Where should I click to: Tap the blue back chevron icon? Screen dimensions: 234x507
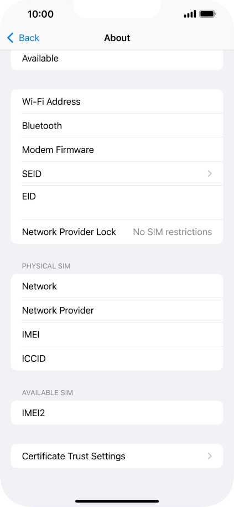point(11,38)
